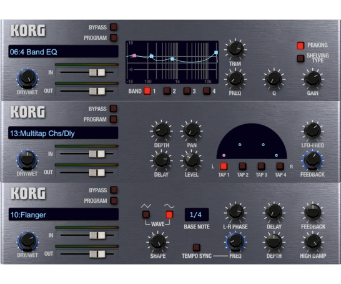341x284 pixels.
Task: Click the LEVEL knob
Action: (191, 160)
